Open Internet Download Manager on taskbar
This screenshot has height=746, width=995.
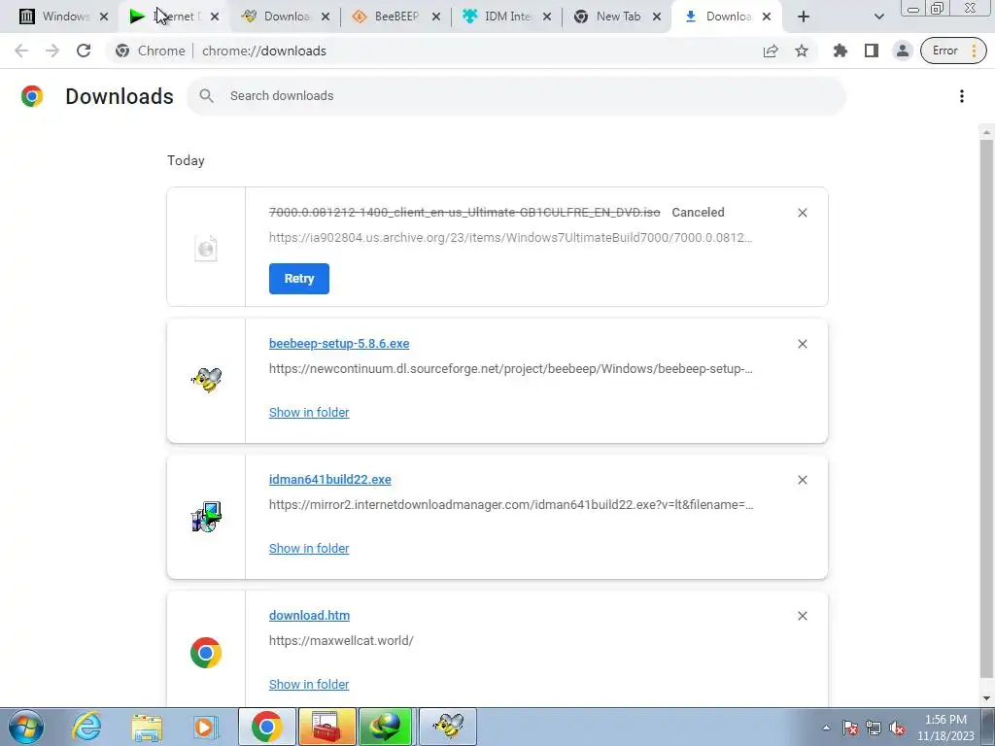387,727
